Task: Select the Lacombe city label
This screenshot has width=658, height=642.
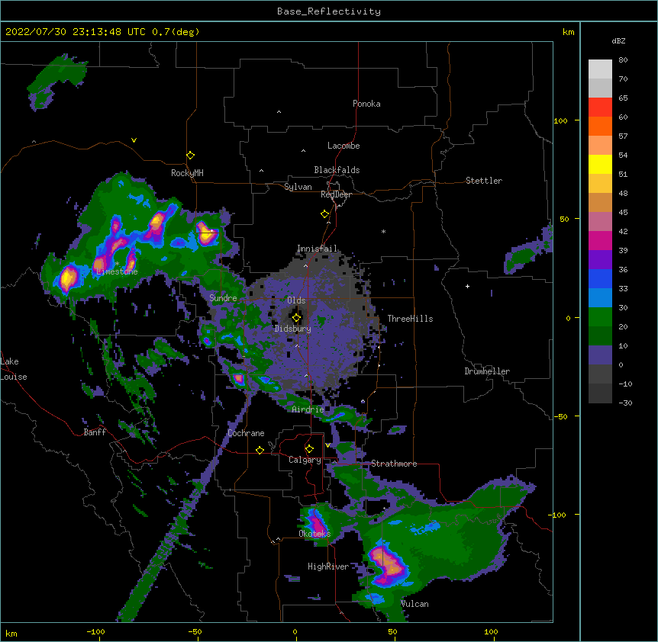Action: pyautogui.click(x=344, y=146)
